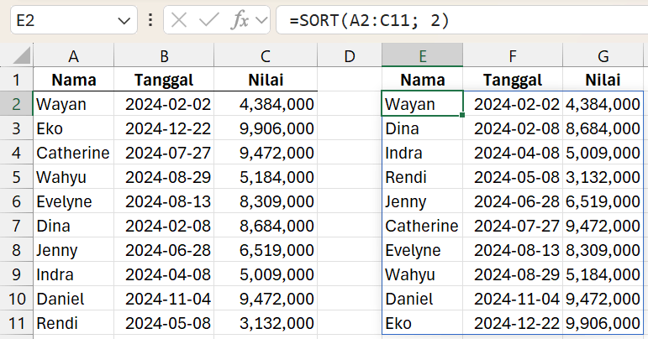Click date 2024-12-22 in column F

(513, 323)
